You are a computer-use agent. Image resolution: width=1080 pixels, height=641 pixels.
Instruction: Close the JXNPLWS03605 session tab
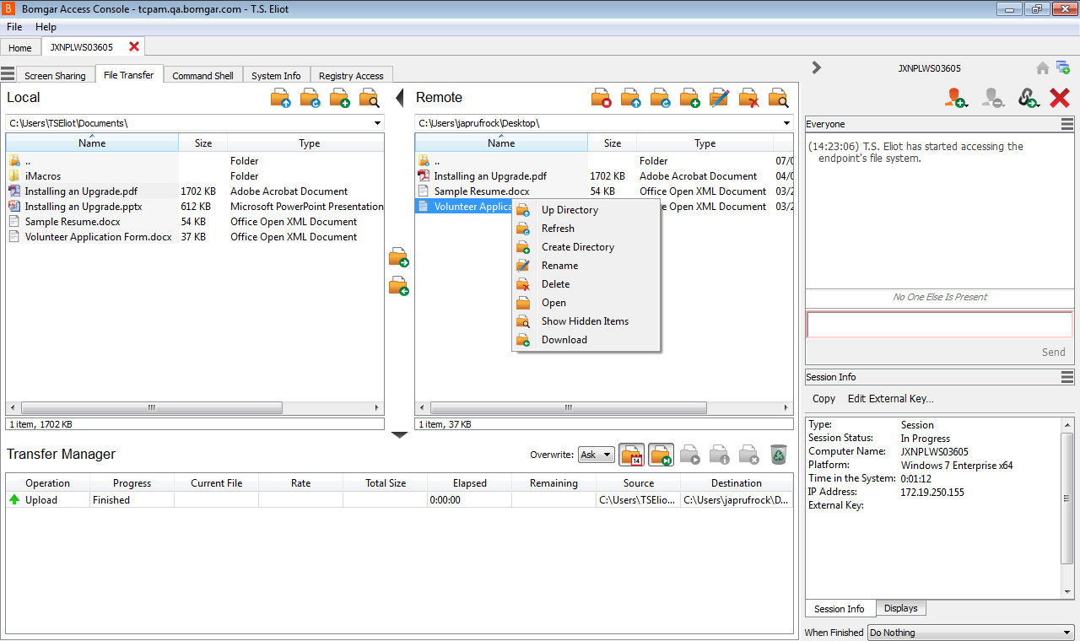134,46
